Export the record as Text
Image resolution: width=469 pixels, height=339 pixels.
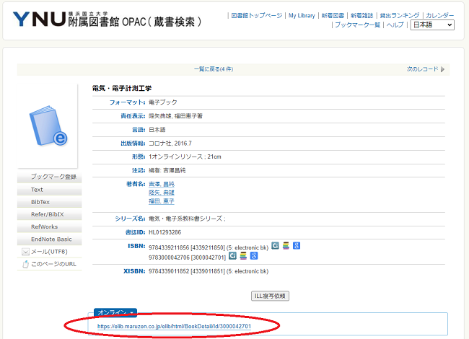[x=50, y=190]
